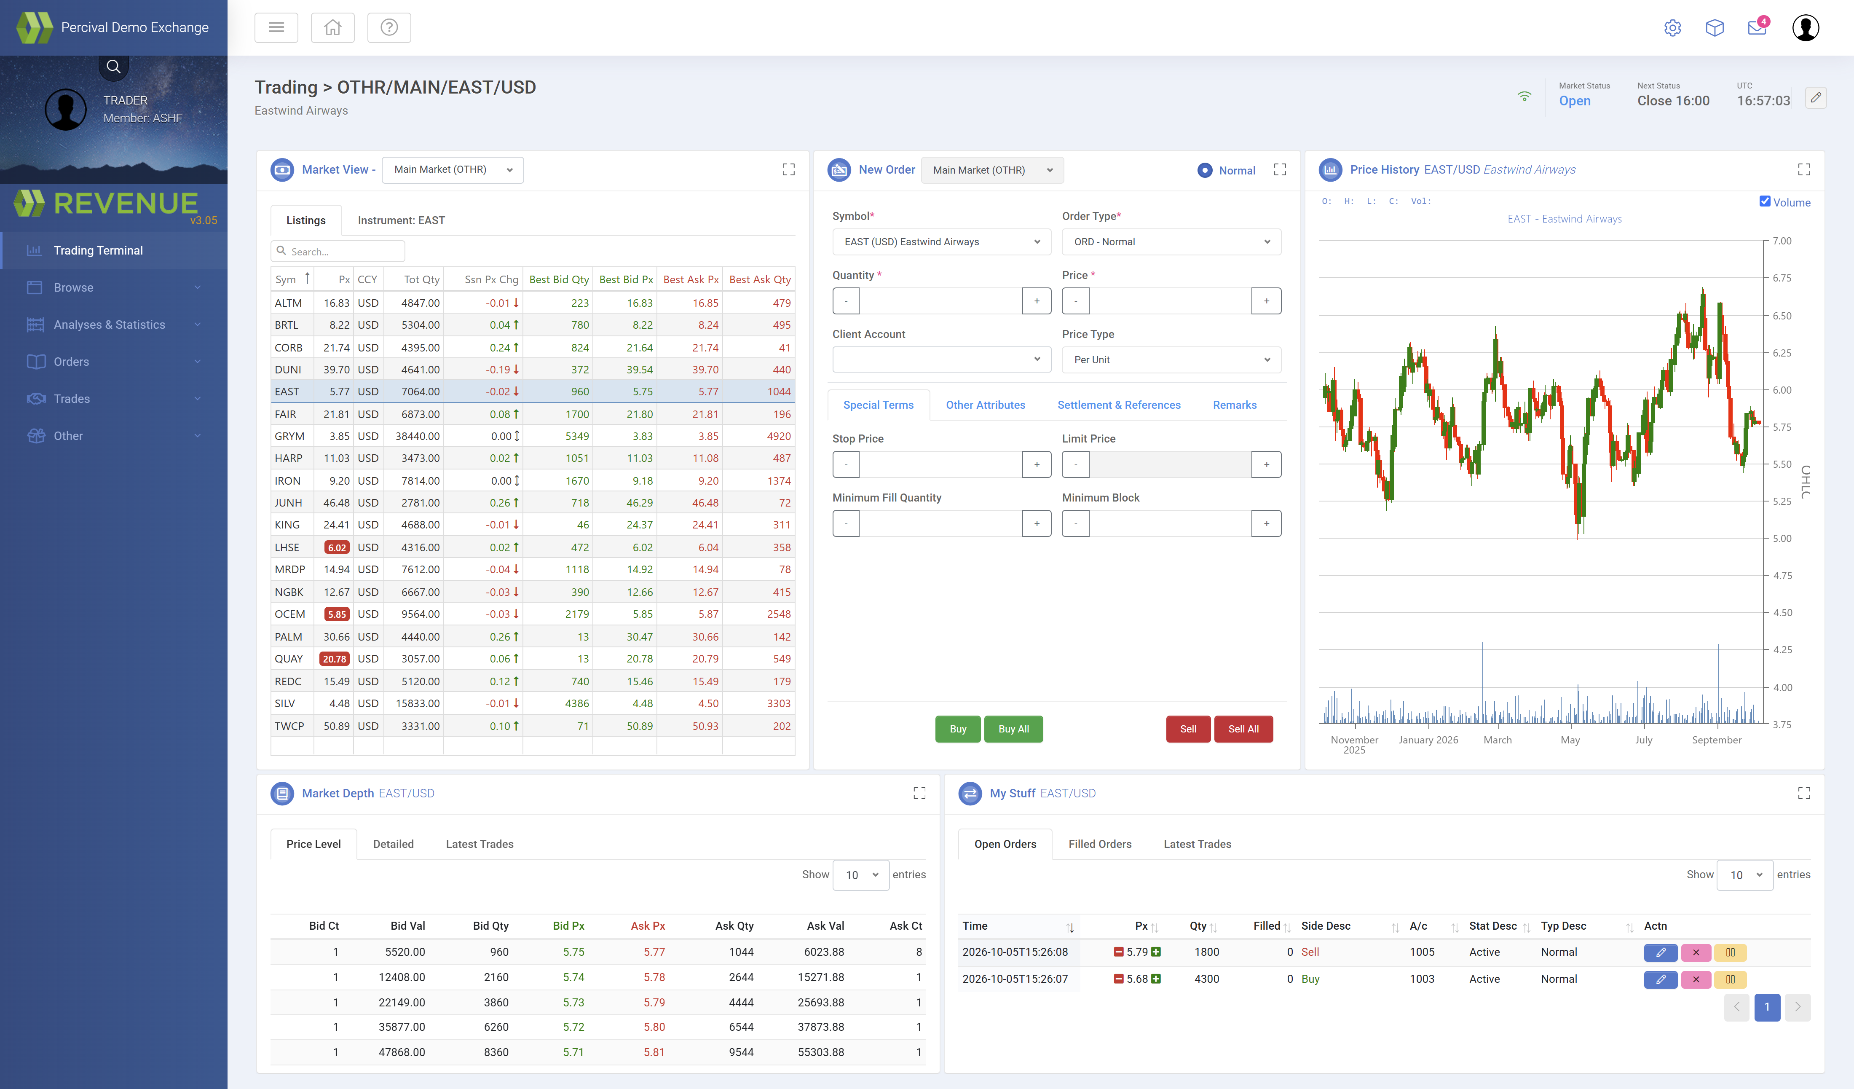Open help question mark icon
1854x1089 pixels.
[389, 27]
